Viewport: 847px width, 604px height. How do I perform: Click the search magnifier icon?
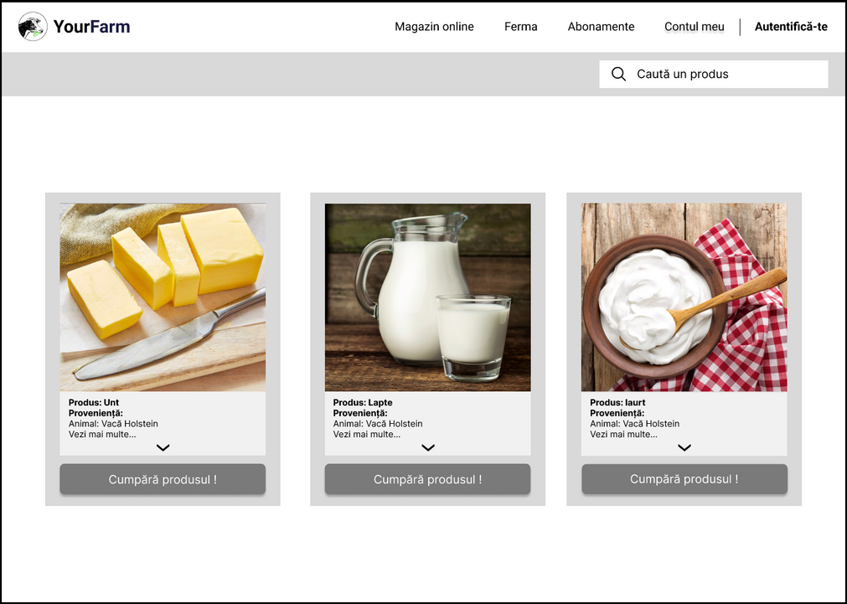[x=618, y=74]
